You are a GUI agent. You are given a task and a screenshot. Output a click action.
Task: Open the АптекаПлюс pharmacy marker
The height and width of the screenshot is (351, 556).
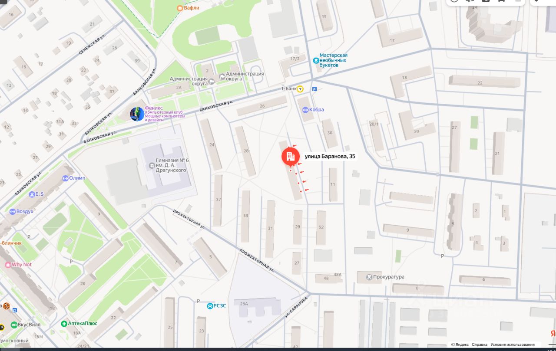click(x=64, y=323)
